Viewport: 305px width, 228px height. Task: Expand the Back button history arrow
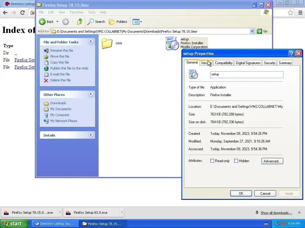pos(57,22)
